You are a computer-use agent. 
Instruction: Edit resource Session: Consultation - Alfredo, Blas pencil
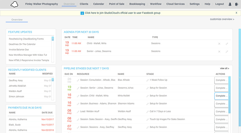click(x=78, y=80)
